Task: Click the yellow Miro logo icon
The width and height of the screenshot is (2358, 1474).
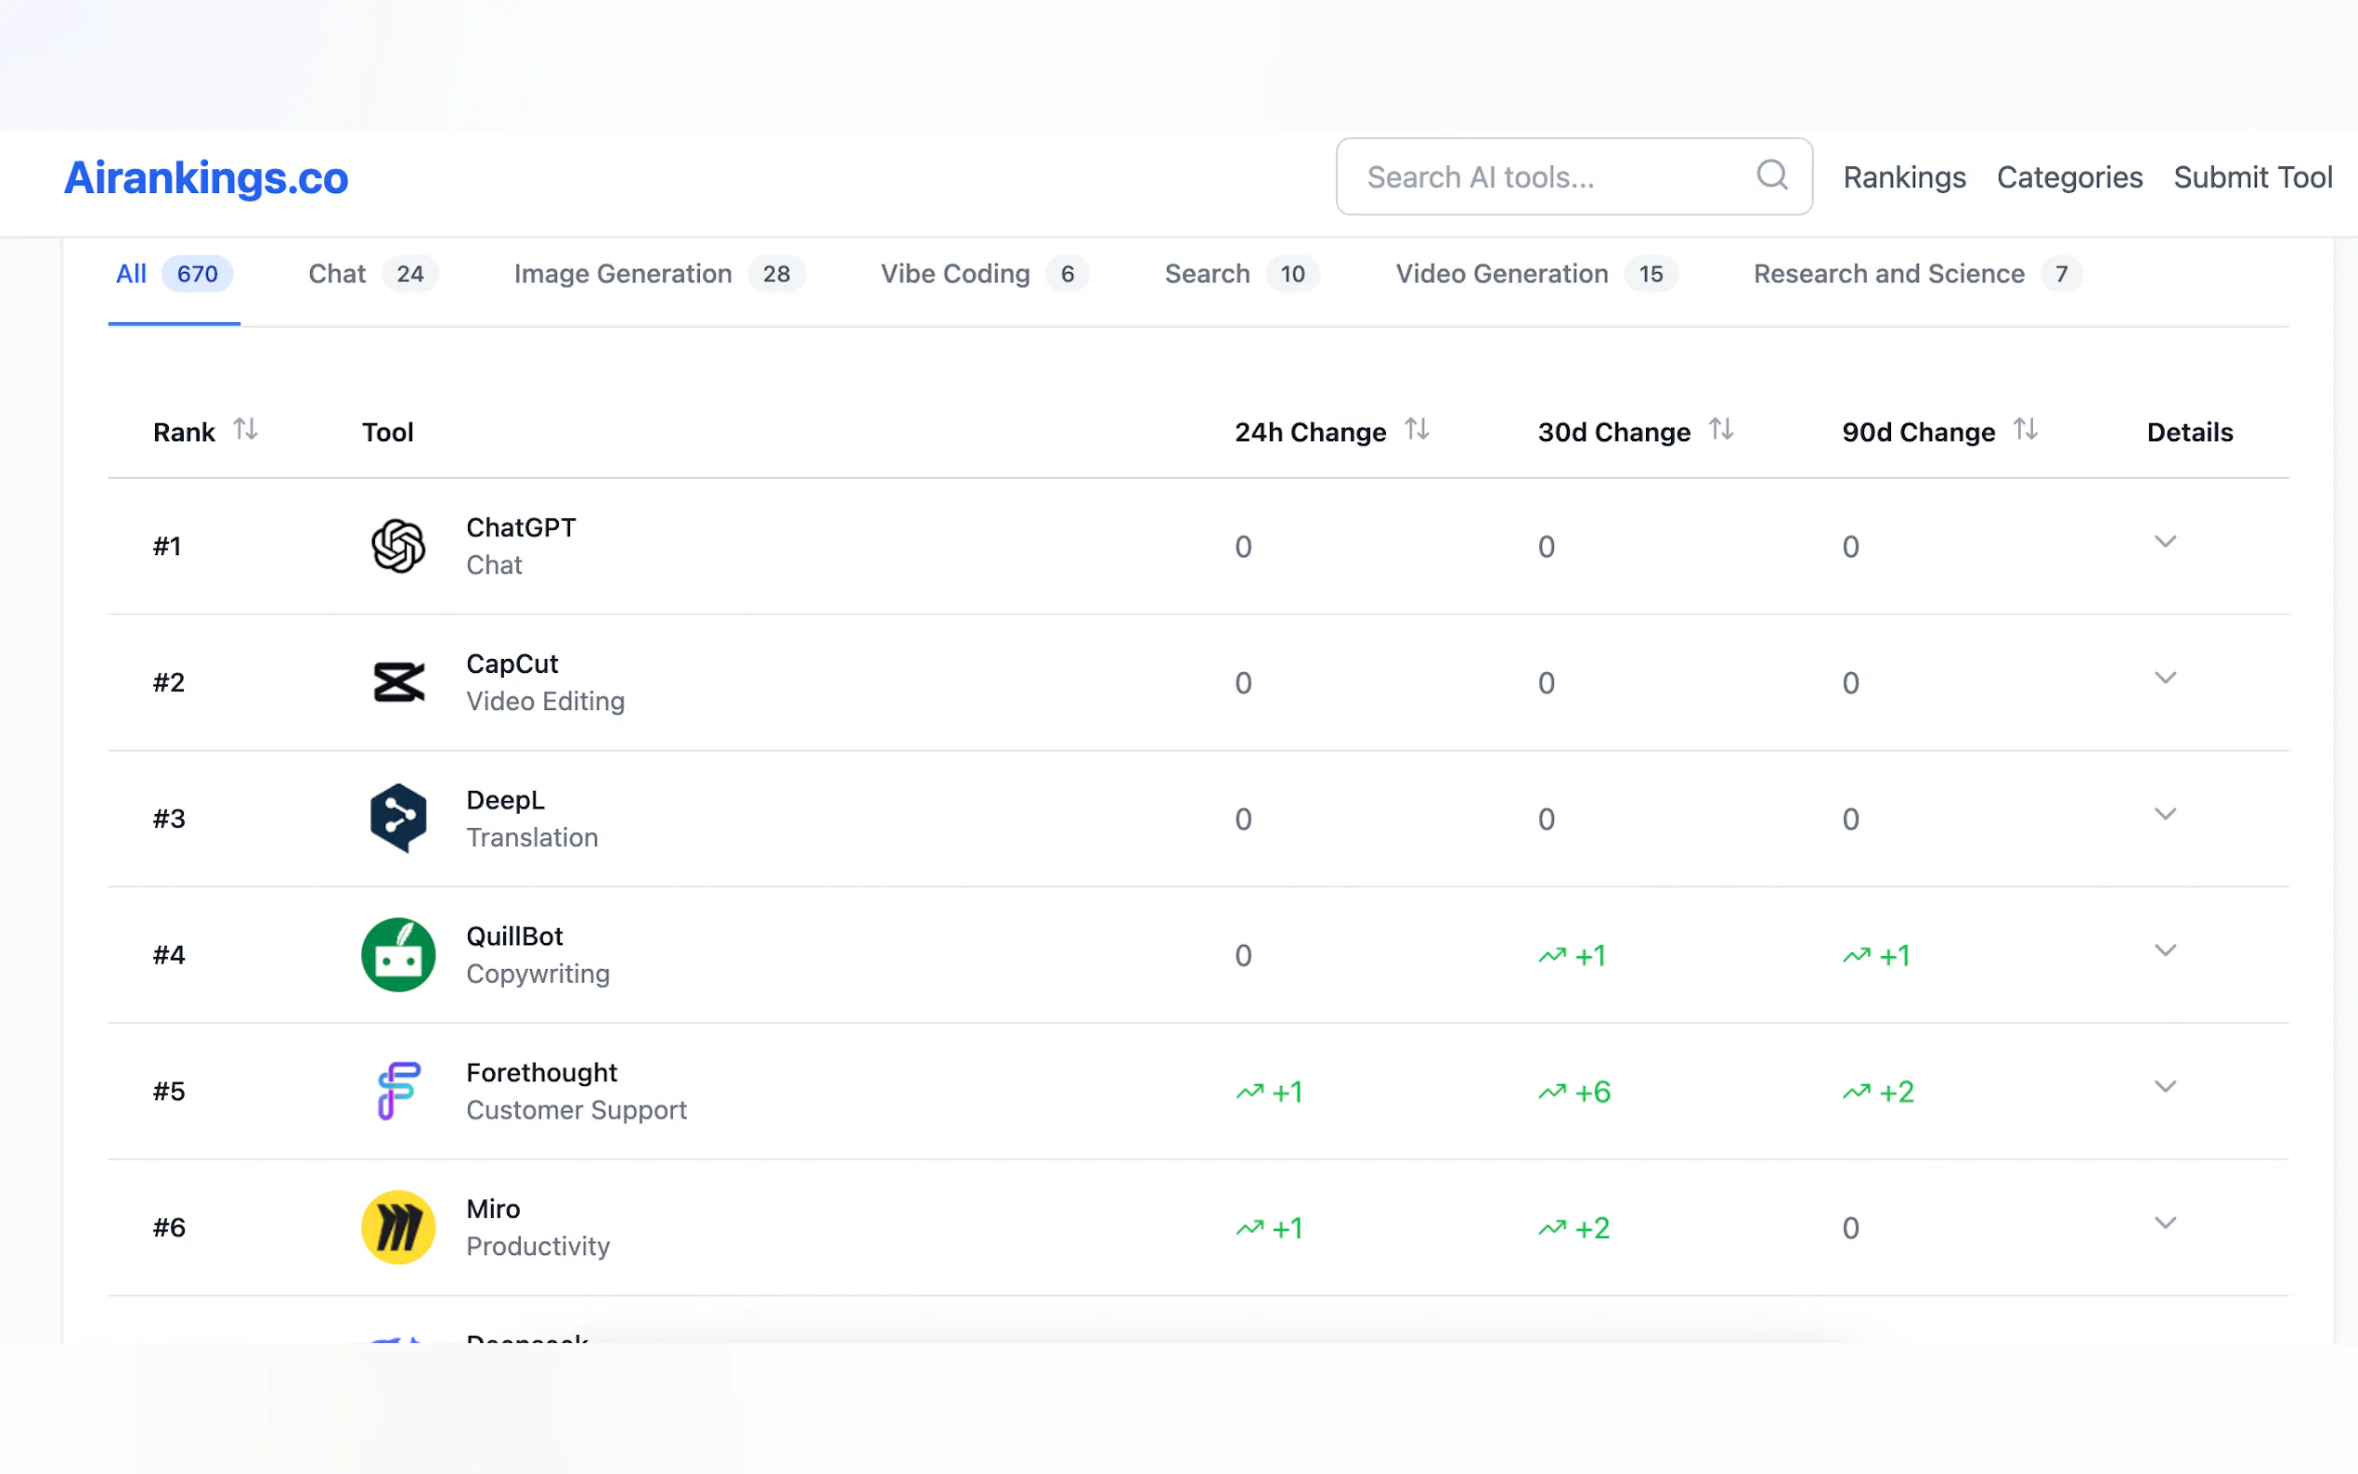Action: 397,1227
